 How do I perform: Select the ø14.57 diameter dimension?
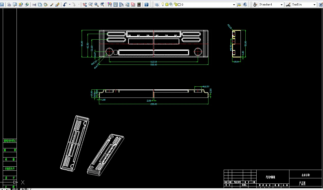(96, 66)
